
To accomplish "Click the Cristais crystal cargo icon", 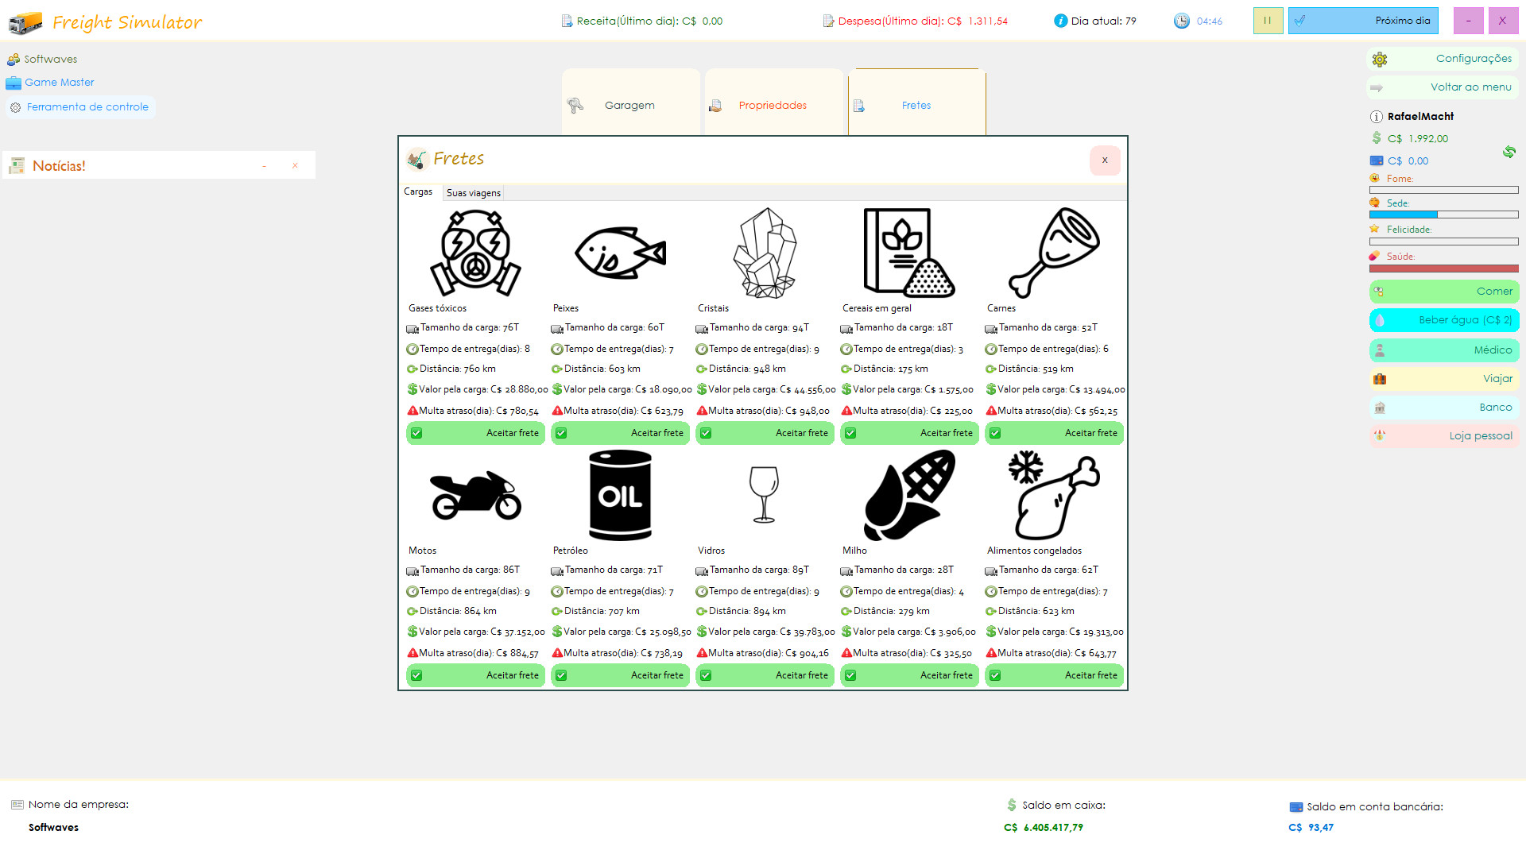I will click(x=765, y=253).
